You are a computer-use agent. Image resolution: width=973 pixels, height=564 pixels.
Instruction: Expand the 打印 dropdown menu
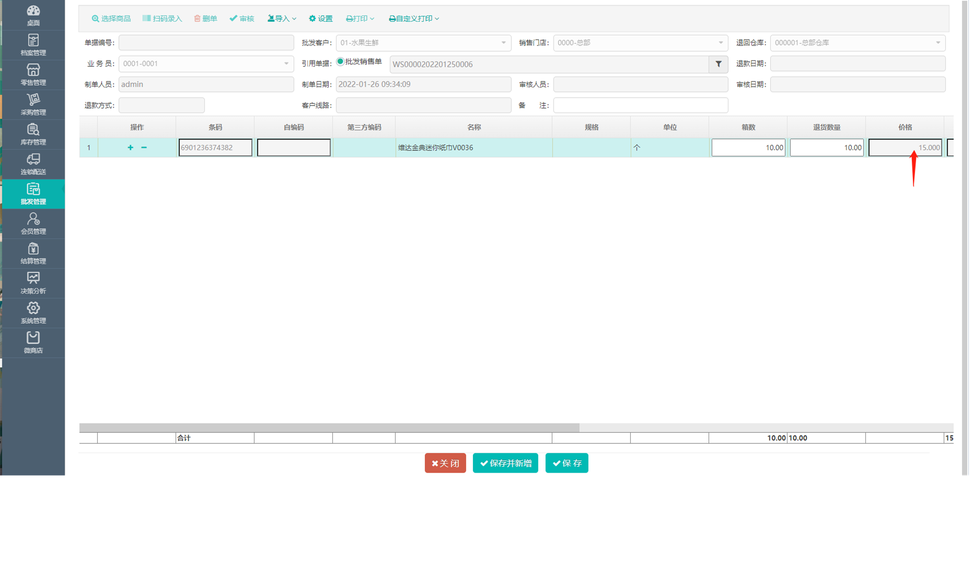[x=360, y=18]
